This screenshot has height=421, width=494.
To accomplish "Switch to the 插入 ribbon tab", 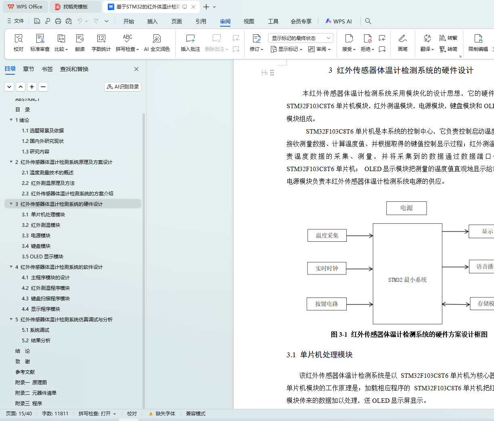I will (x=153, y=21).
